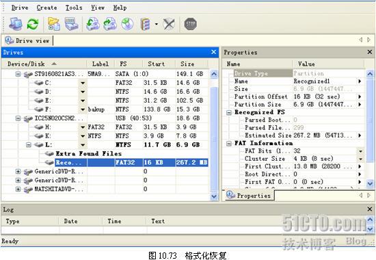Select Extra Found Files item
This screenshot has height=260, width=376.
(88, 154)
